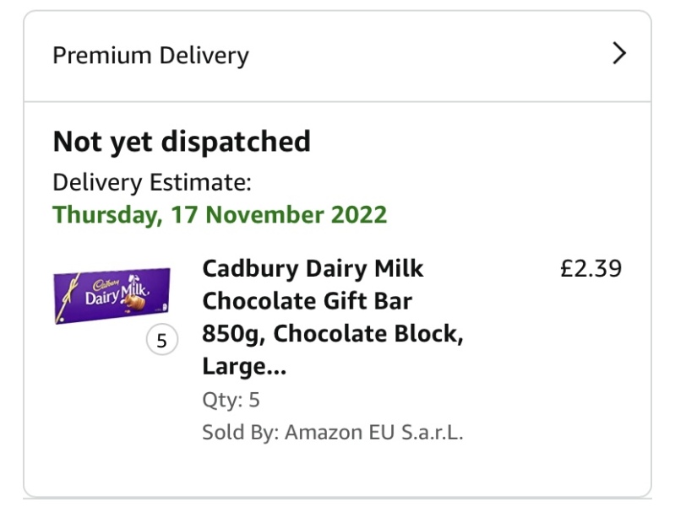
Task: Click the Qty: 5 text
Action: click(x=231, y=399)
